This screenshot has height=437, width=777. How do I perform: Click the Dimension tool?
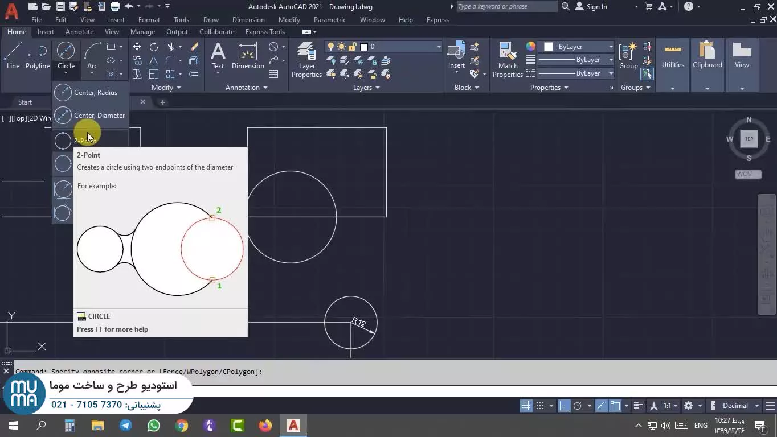pyautogui.click(x=248, y=56)
